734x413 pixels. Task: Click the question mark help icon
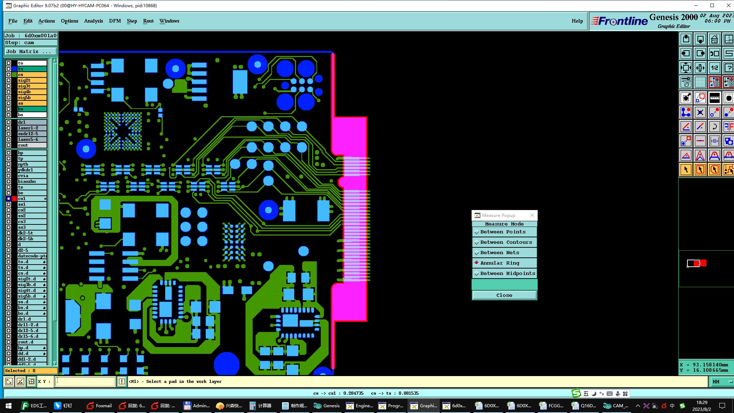[728, 68]
